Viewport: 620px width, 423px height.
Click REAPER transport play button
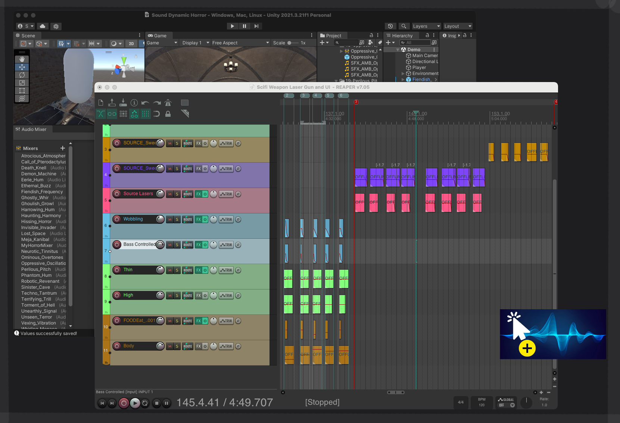[x=135, y=403]
